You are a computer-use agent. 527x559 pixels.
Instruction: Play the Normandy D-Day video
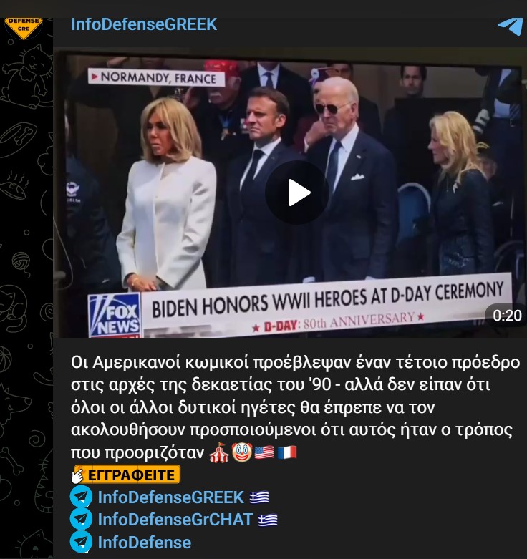[x=296, y=193]
